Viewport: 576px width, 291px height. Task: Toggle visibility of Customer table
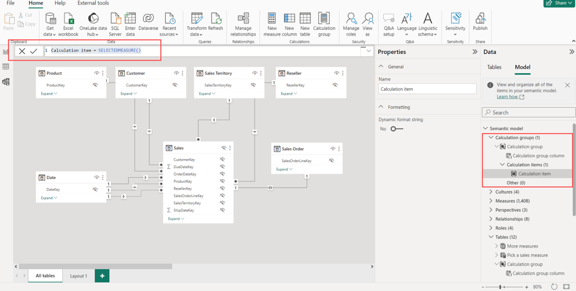(176, 73)
